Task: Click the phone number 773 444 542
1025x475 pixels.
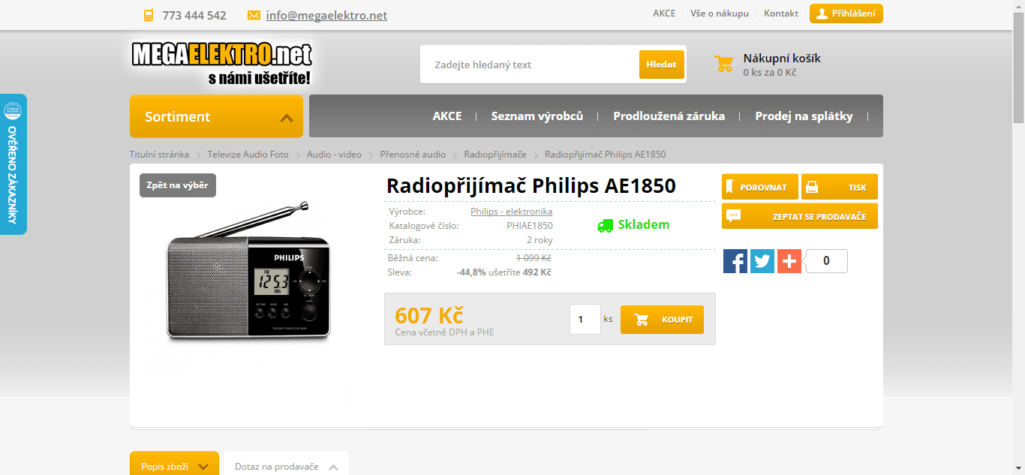Action: tap(194, 15)
